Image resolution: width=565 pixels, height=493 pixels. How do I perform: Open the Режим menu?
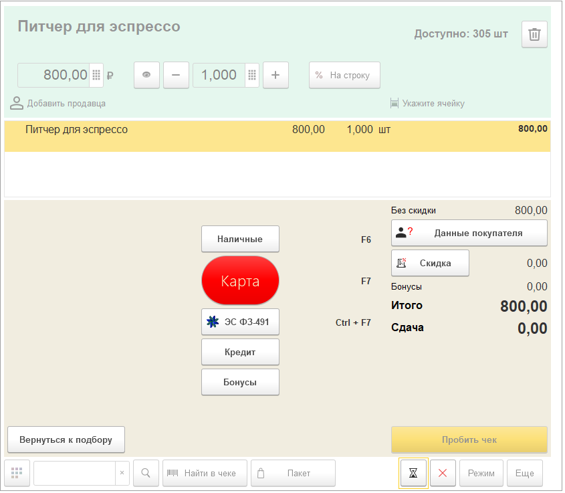point(481,473)
